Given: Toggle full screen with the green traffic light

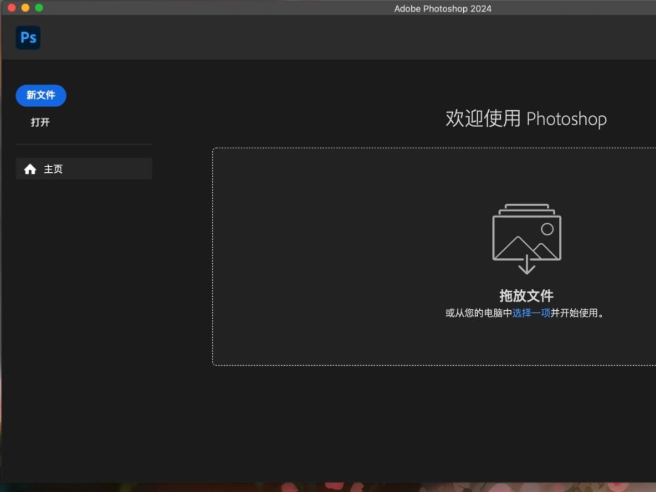Looking at the screenshot, I should click(x=40, y=8).
